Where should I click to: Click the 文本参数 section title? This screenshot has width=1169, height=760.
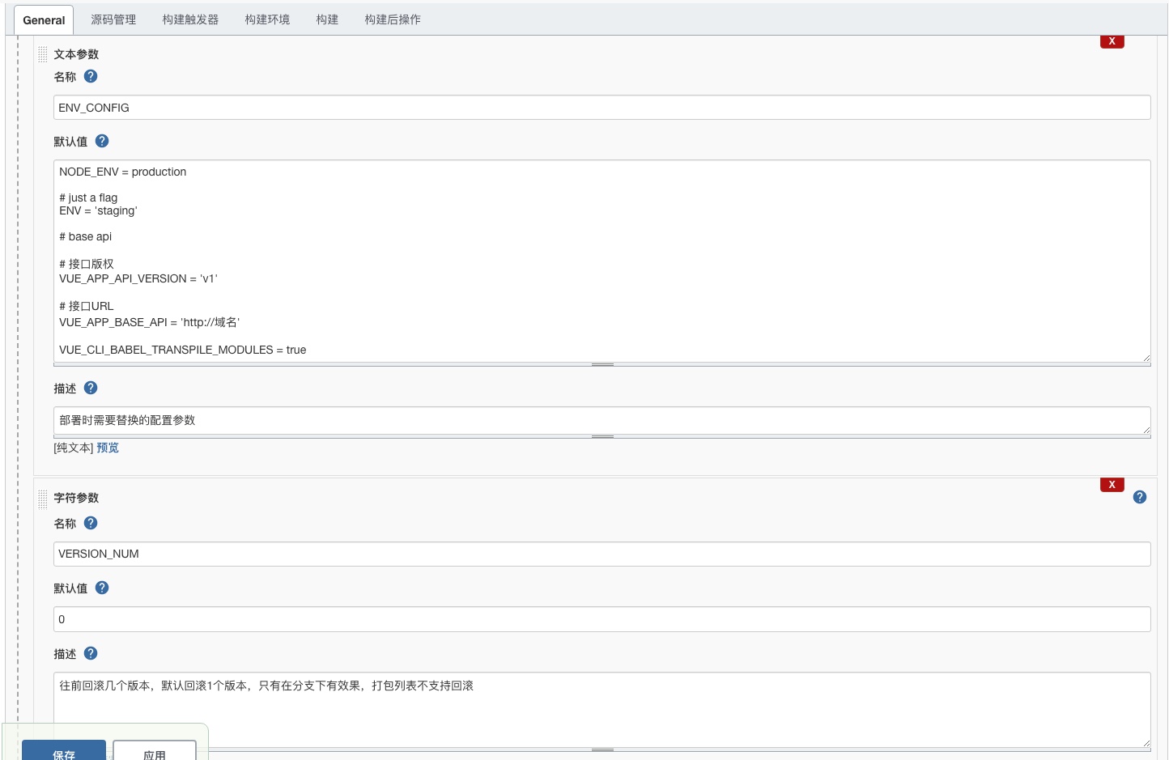(76, 54)
